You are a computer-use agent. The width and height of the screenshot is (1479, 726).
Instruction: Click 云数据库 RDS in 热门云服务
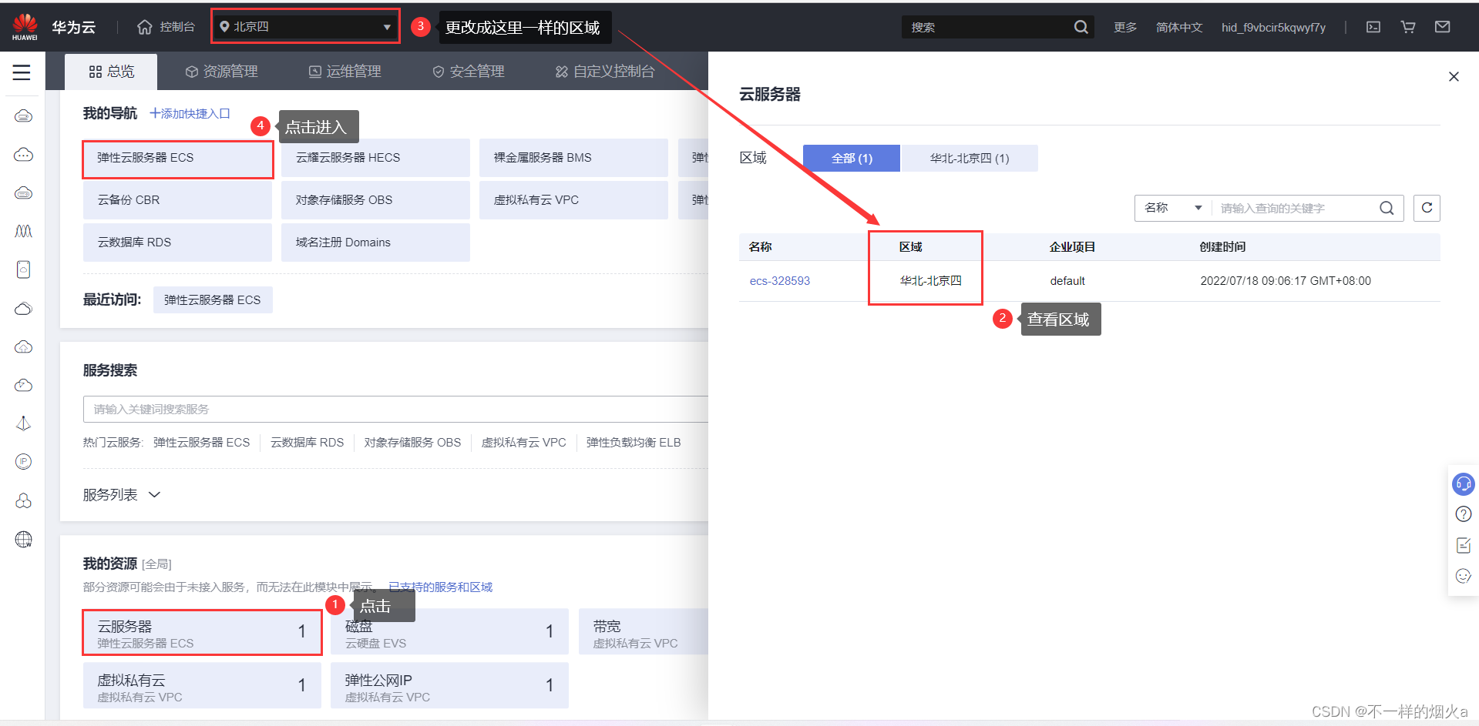307,443
